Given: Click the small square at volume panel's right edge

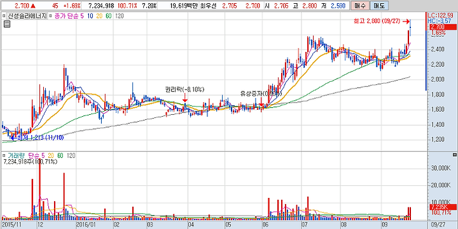Looking at the screenshot, I should [454, 154].
